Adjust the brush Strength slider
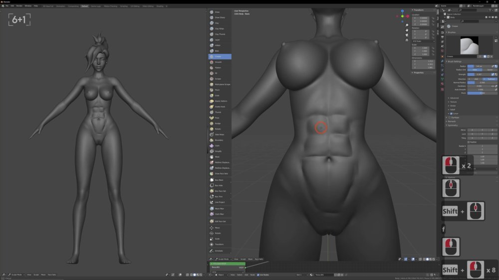Image resolution: width=499 pixels, height=280 pixels. (480, 74)
